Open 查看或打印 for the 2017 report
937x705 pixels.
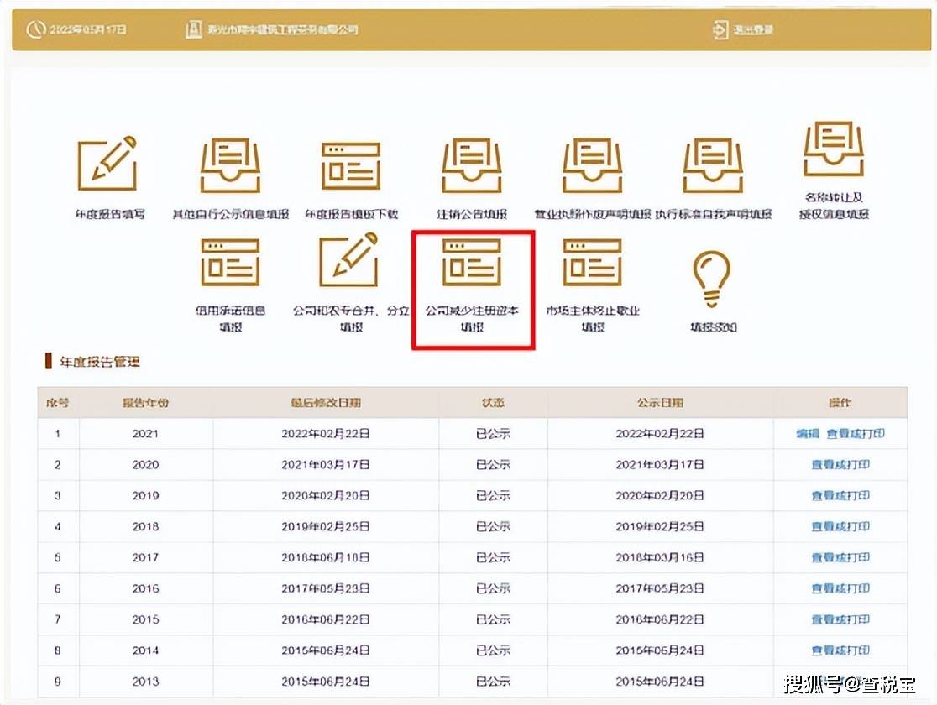pyautogui.click(x=841, y=557)
